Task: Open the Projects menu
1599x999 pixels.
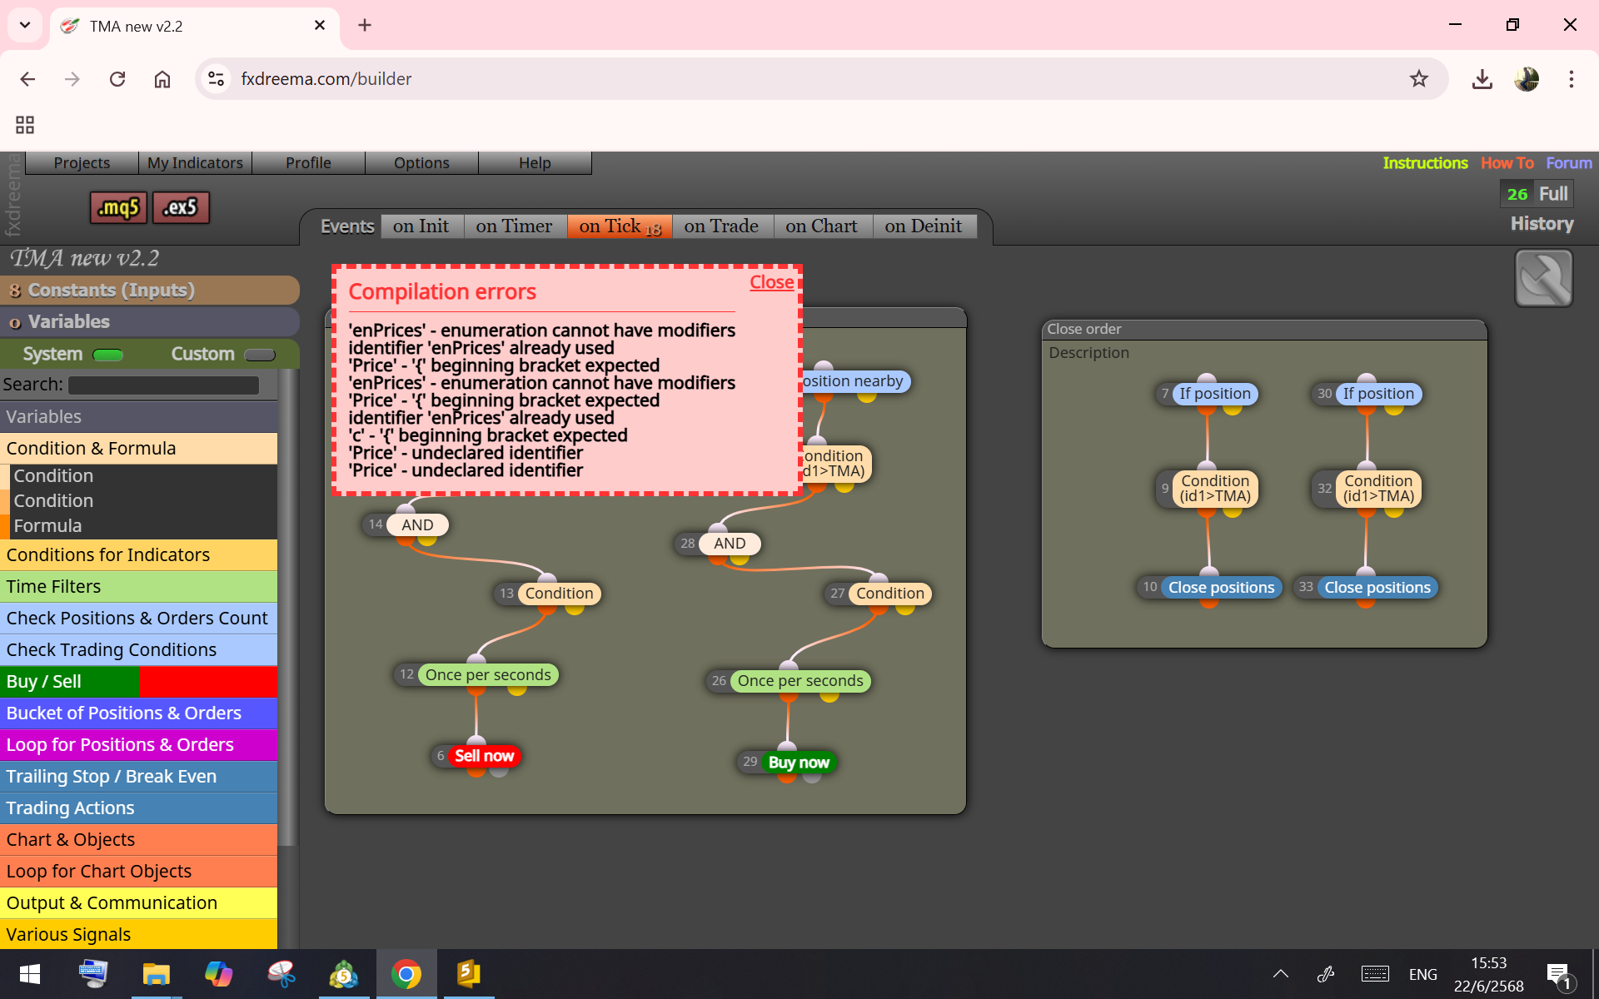Action: point(82,162)
